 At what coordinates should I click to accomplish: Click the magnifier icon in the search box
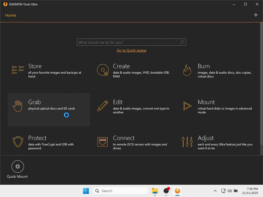tap(182, 42)
